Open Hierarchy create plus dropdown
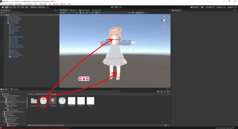This screenshot has width=238, height=129. (2, 13)
